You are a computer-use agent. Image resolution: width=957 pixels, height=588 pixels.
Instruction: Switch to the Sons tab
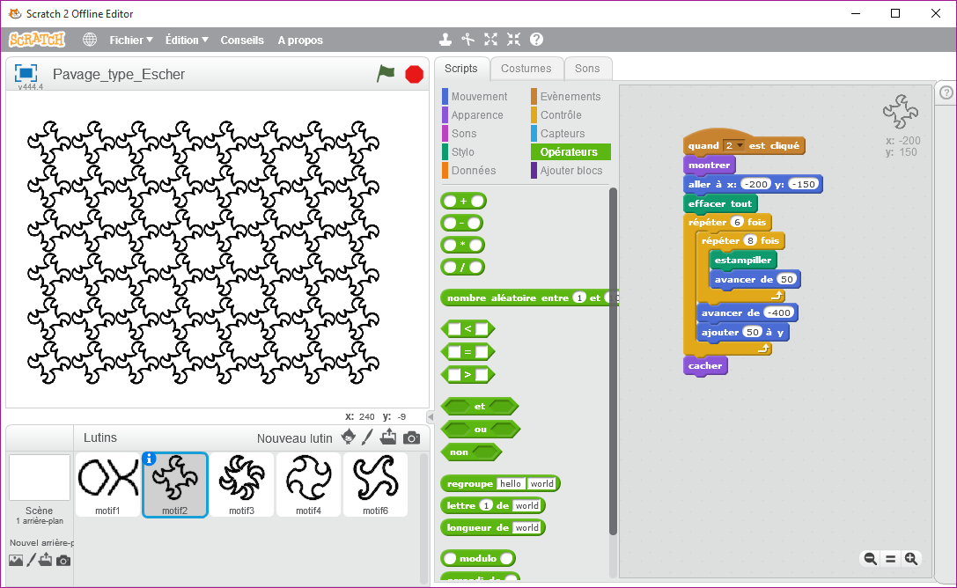587,69
